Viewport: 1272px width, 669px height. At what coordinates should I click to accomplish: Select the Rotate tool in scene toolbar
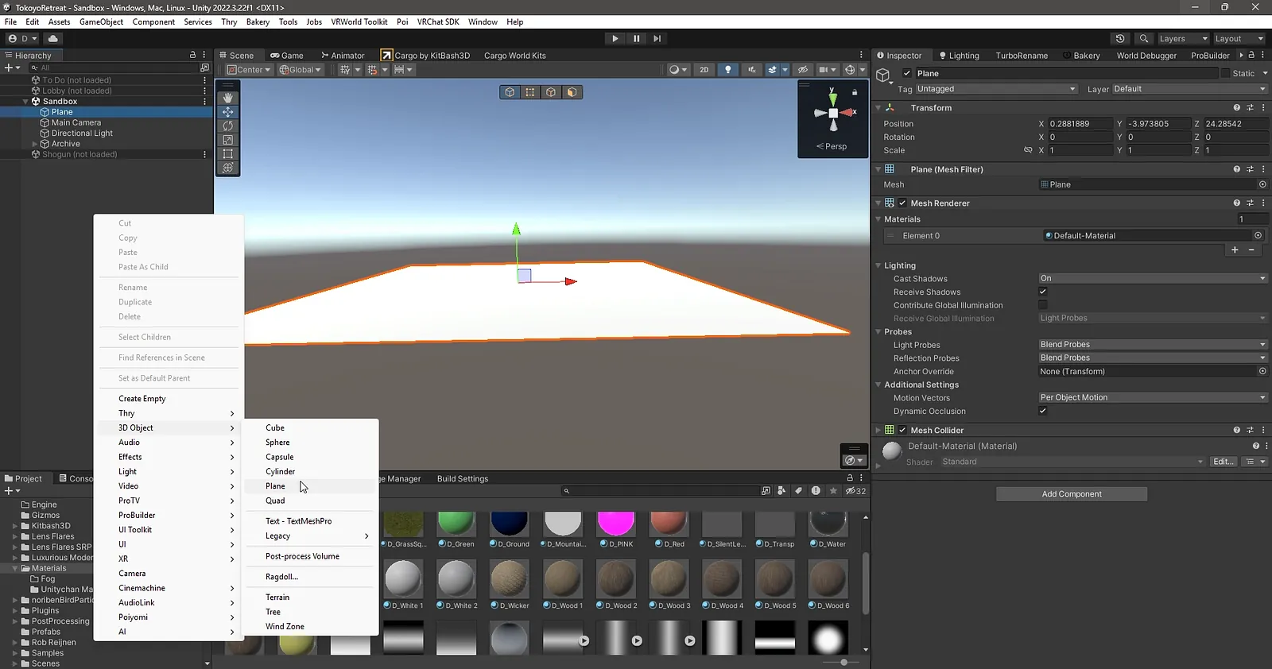point(228,126)
